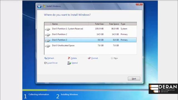Click the Installing Windows step label
This screenshot has height=100, width=178.
click(69, 94)
